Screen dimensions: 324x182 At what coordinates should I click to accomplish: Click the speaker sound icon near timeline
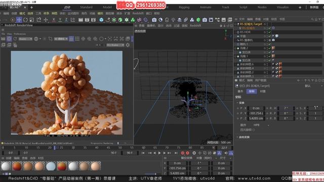226,153
